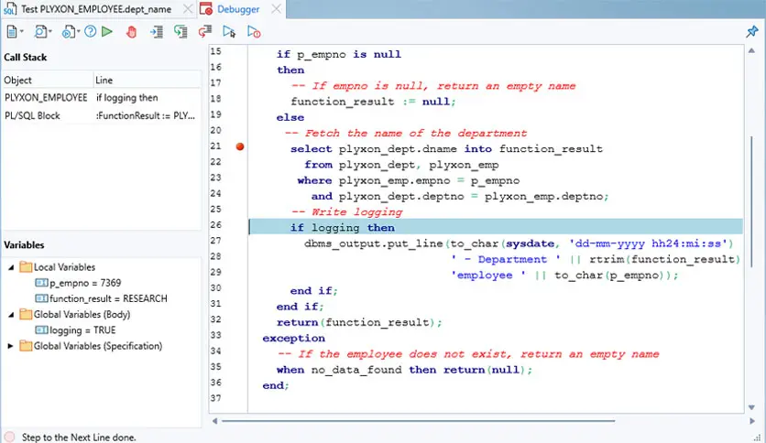Click the right arrow of the horizontal scrollbar
The height and width of the screenshot is (443, 766).
(x=752, y=420)
